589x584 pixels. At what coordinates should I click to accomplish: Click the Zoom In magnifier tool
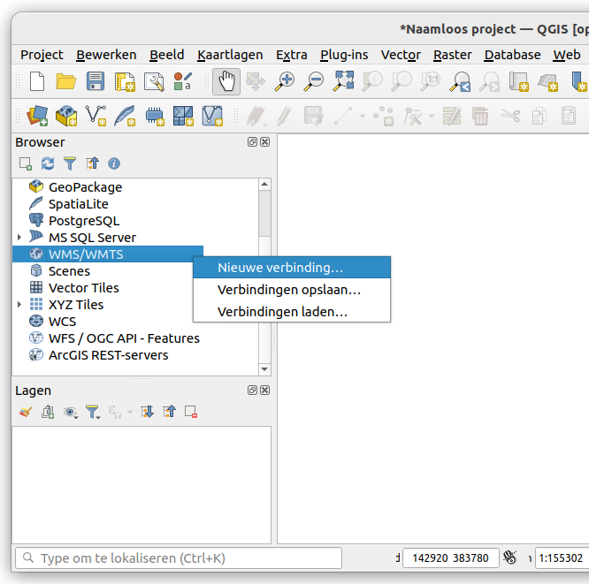(x=285, y=81)
